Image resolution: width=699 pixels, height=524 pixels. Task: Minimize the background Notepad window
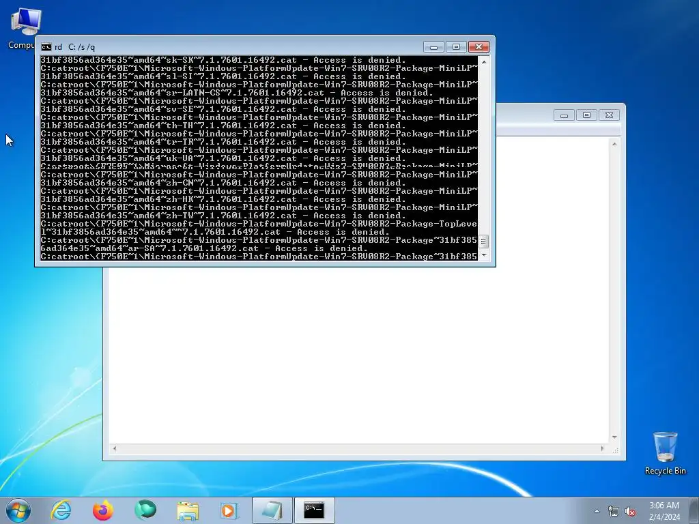point(564,115)
